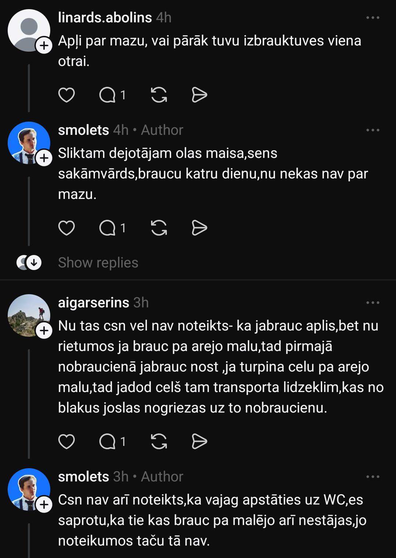Open more options for linards.abolins' comment

pyautogui.click(x=373, y=18)
